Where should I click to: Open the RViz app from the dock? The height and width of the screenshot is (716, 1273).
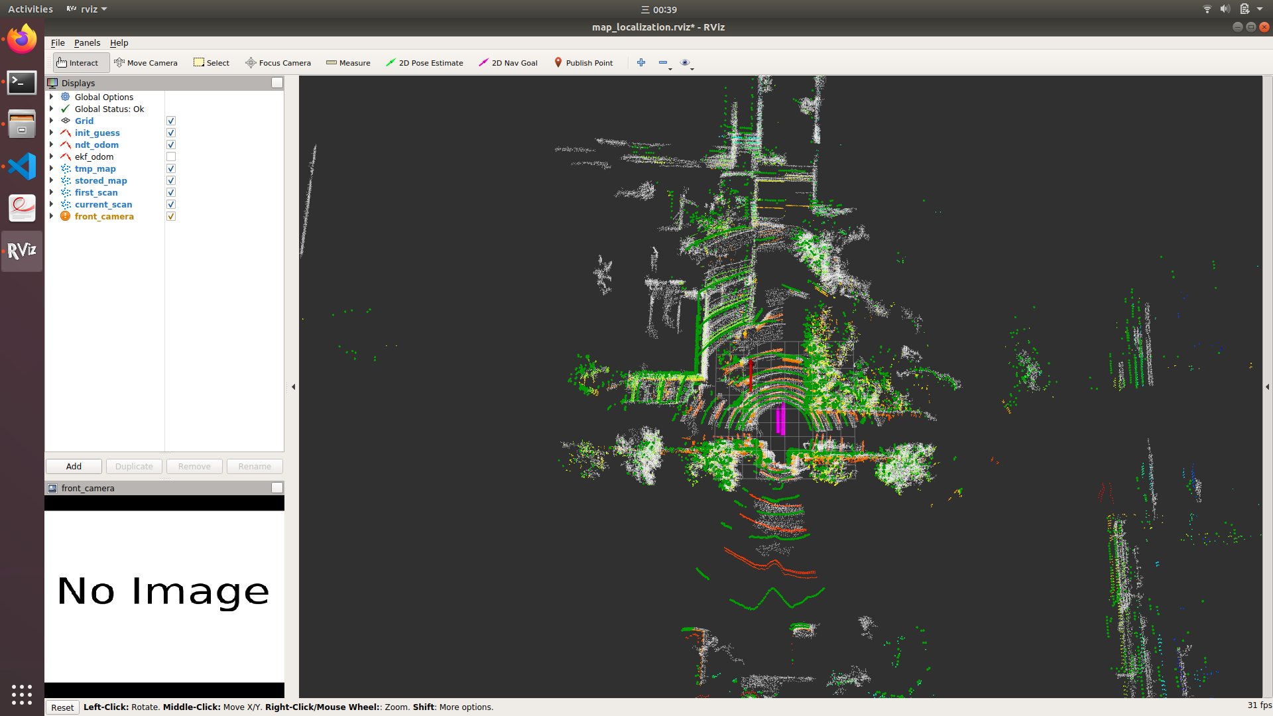[x=21, y=251]
